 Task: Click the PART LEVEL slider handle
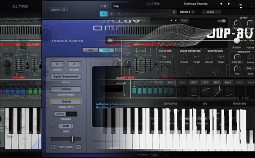click(73, 139)
